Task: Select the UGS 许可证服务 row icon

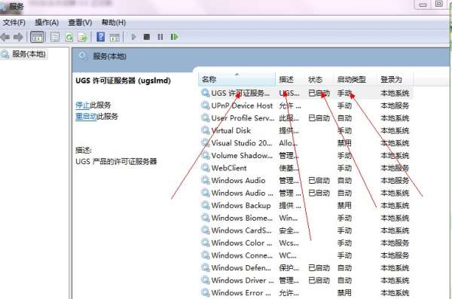Action: (x=205, y=93)
